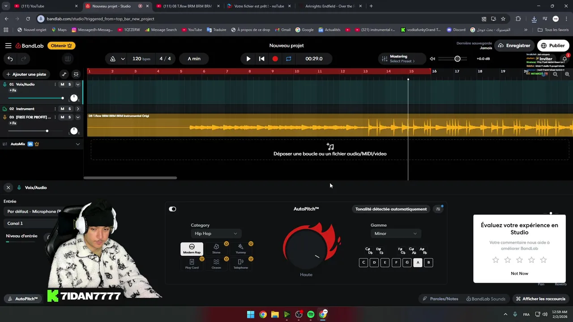Mute the 02 Instrument track
573x322 pixels.
62,109
